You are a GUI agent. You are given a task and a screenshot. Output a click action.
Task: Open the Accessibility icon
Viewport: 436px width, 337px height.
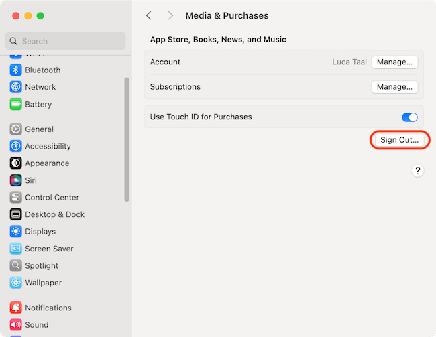pos(15,146)
